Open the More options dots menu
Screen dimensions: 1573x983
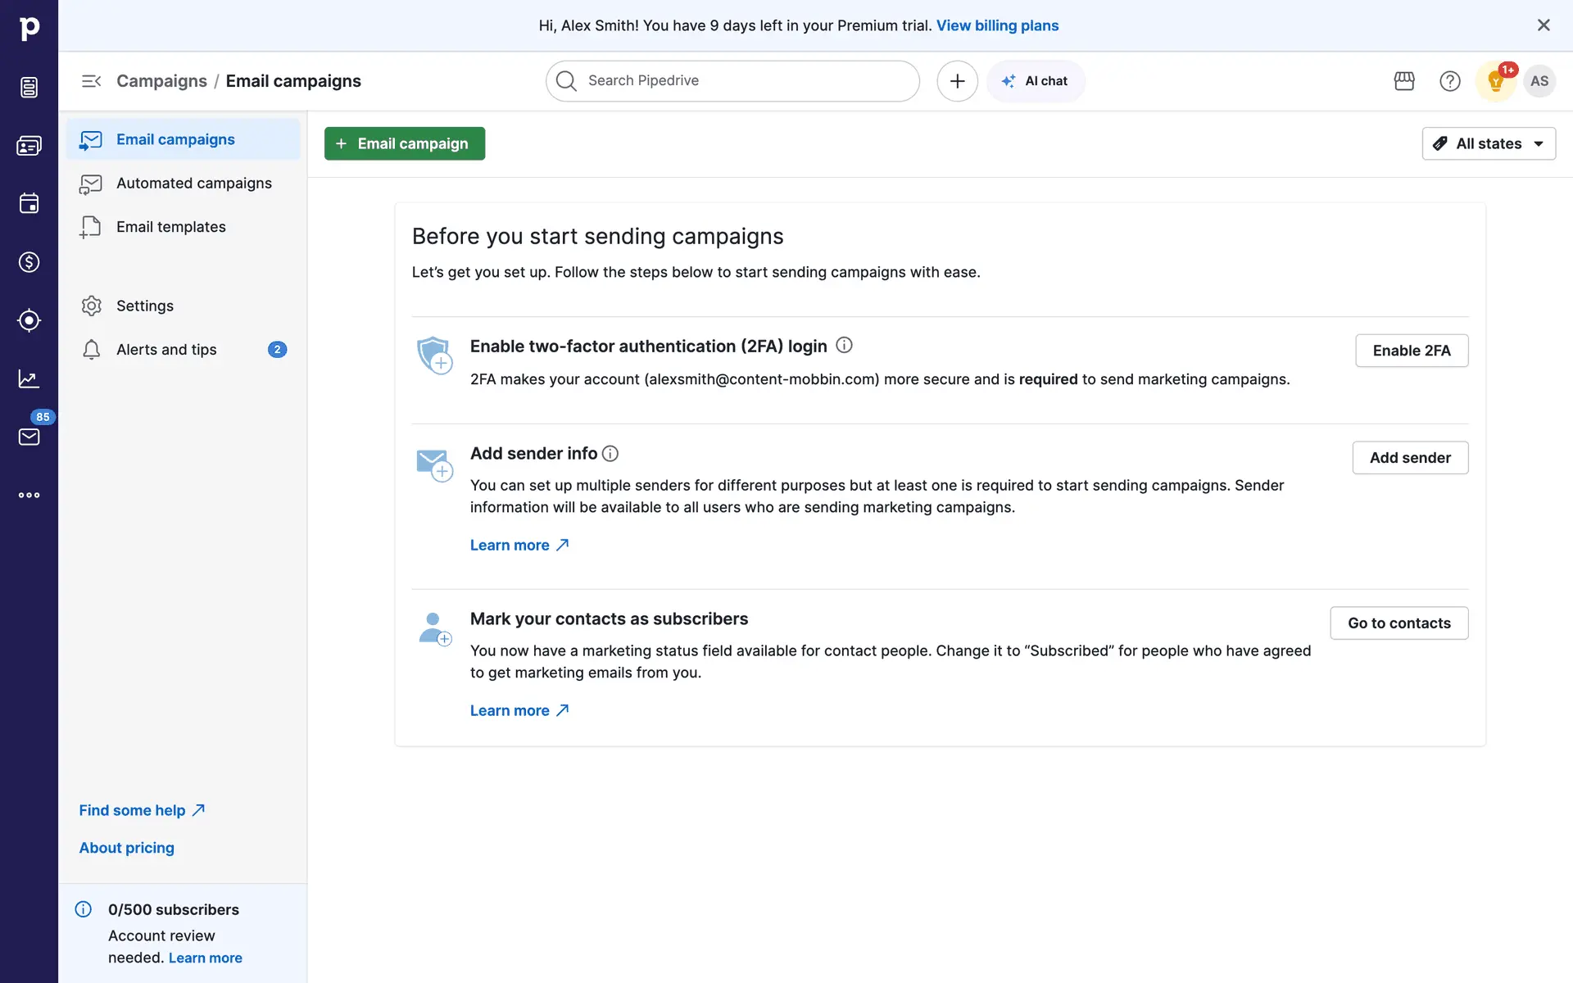tap(29, 495)
